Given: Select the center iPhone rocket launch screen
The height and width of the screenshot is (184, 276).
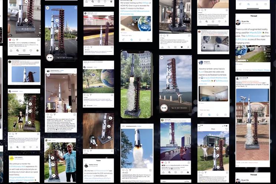Looking at the screenshot, I should (136, 85).
